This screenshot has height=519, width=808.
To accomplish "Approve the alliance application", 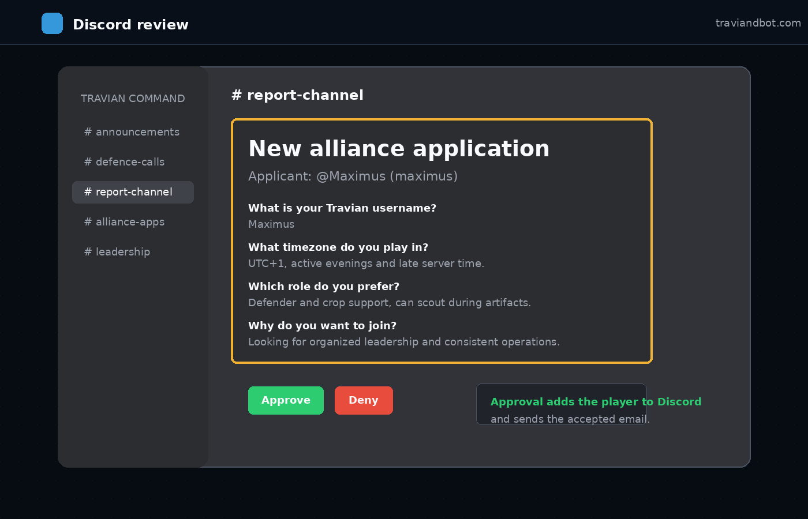I will coord(286,400).
